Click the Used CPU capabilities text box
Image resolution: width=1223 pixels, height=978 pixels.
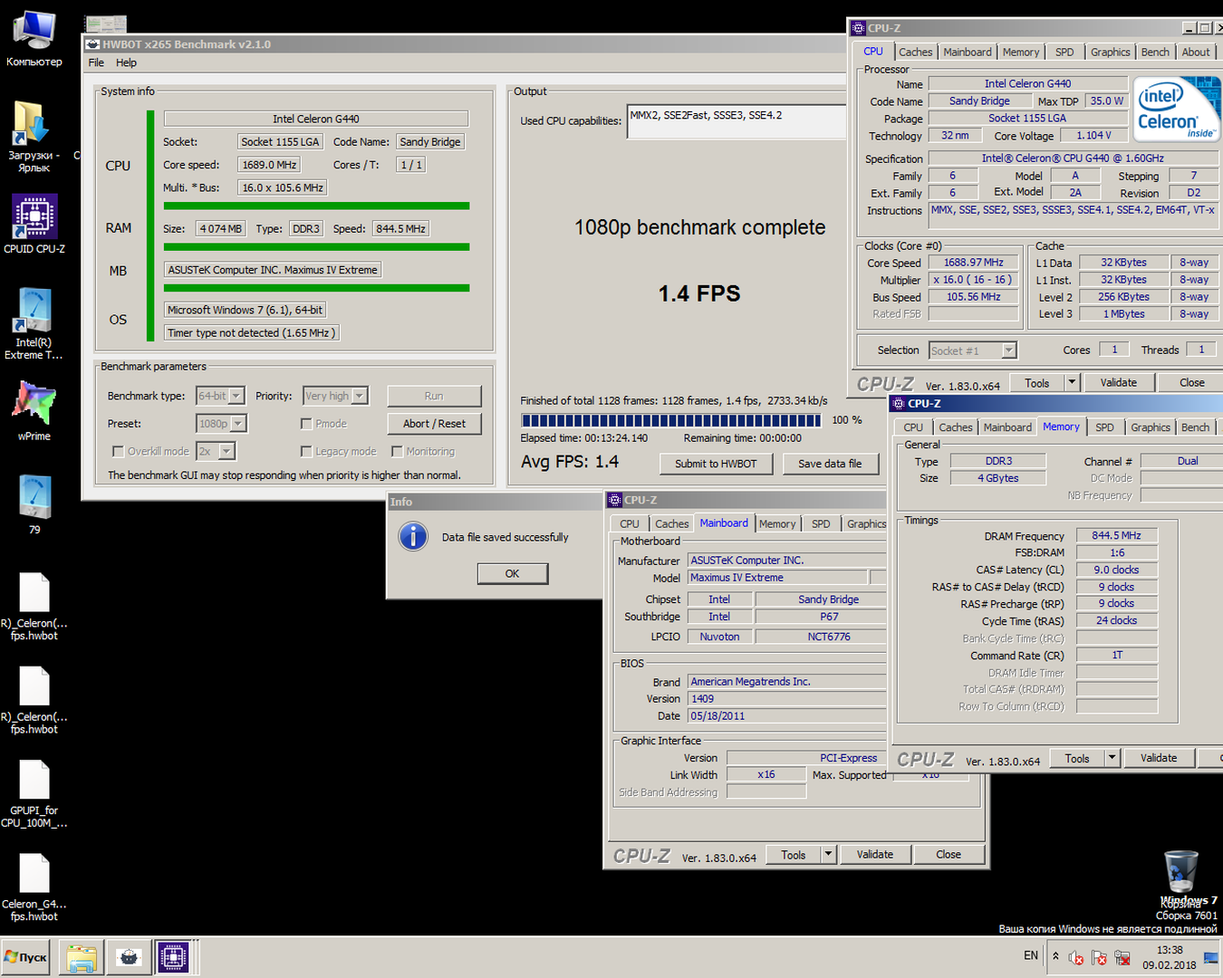pyautogui.click(x=738, y=121)
